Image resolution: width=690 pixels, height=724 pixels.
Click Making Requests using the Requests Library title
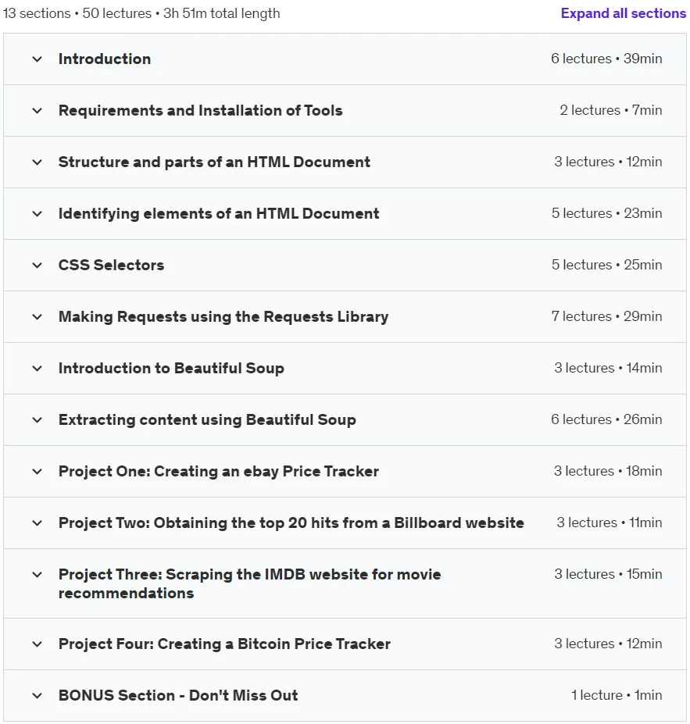[x=223, y=317]
